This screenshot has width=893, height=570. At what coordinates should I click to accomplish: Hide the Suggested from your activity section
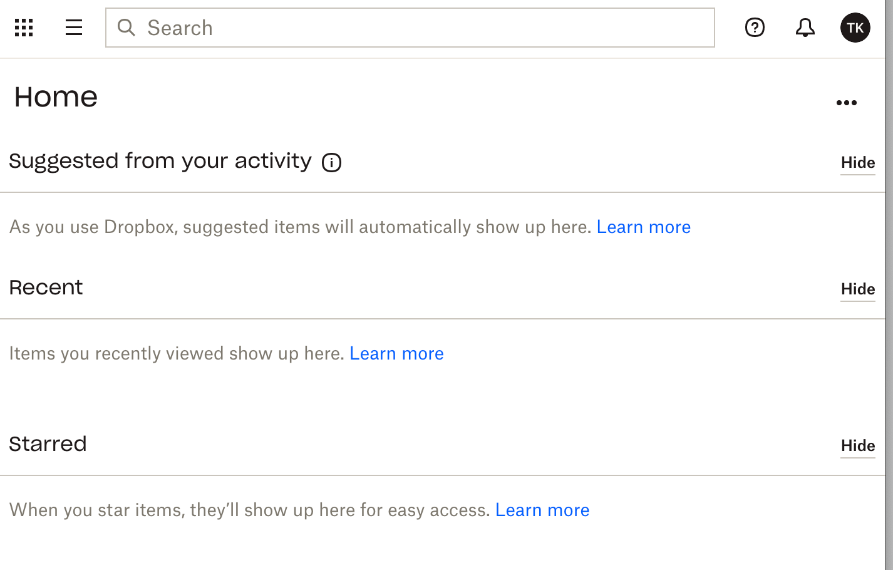tap(858, 163)
